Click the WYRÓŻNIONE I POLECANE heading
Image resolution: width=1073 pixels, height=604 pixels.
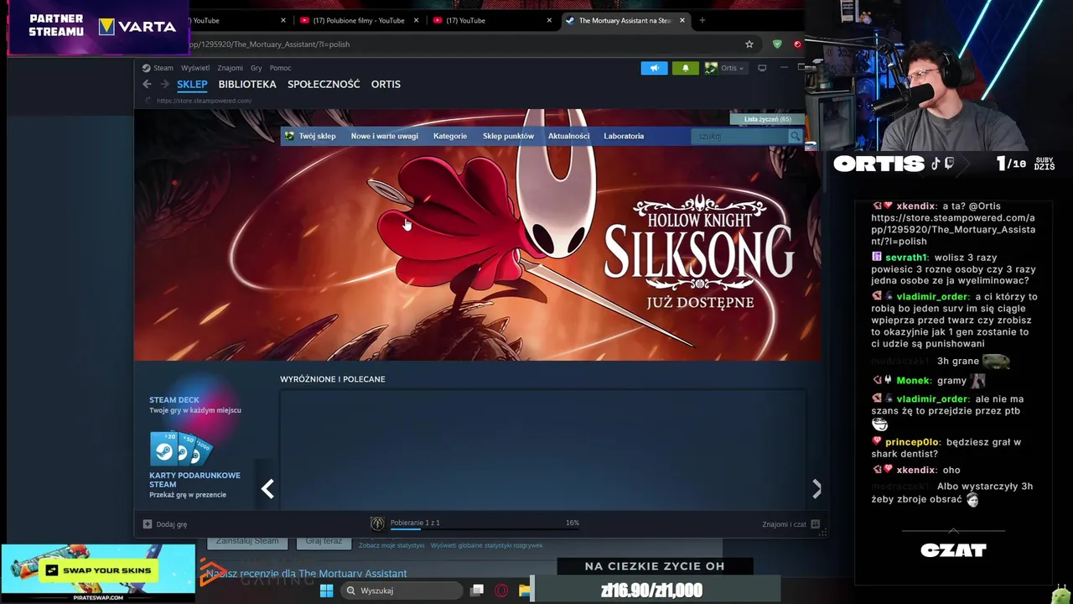pyautogui.click(x=333, y=379)
